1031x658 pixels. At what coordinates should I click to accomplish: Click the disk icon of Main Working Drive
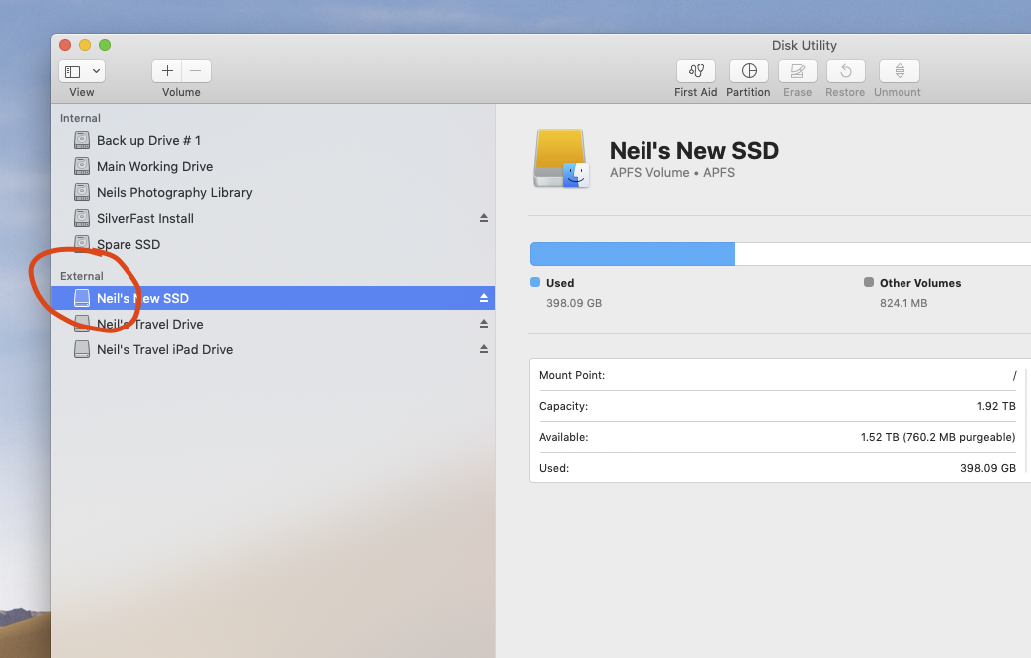point(82,166)
